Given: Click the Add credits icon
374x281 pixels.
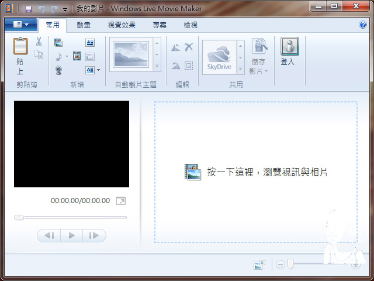Looking at the screenshot, I should coord(90,70).
